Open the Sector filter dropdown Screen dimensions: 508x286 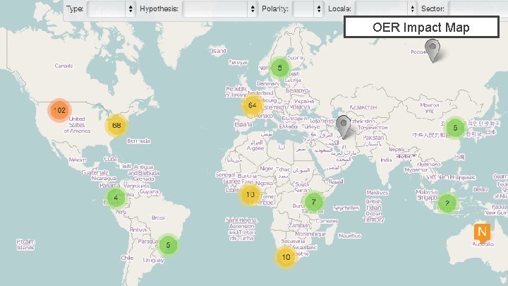(x=478, y=8)
